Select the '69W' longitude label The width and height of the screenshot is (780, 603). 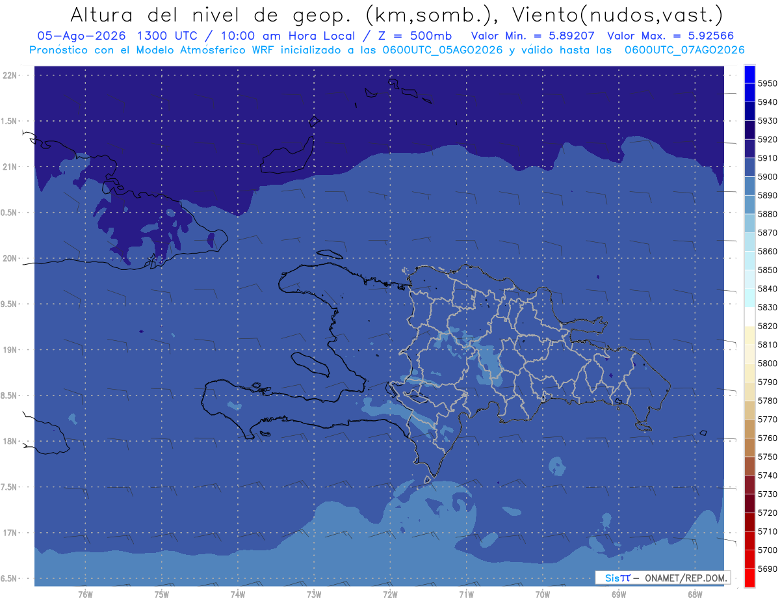pyautogui.click(x=618, y=595)
